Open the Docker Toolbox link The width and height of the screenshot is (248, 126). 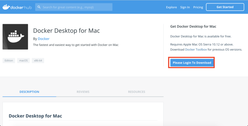click(196, 50)
